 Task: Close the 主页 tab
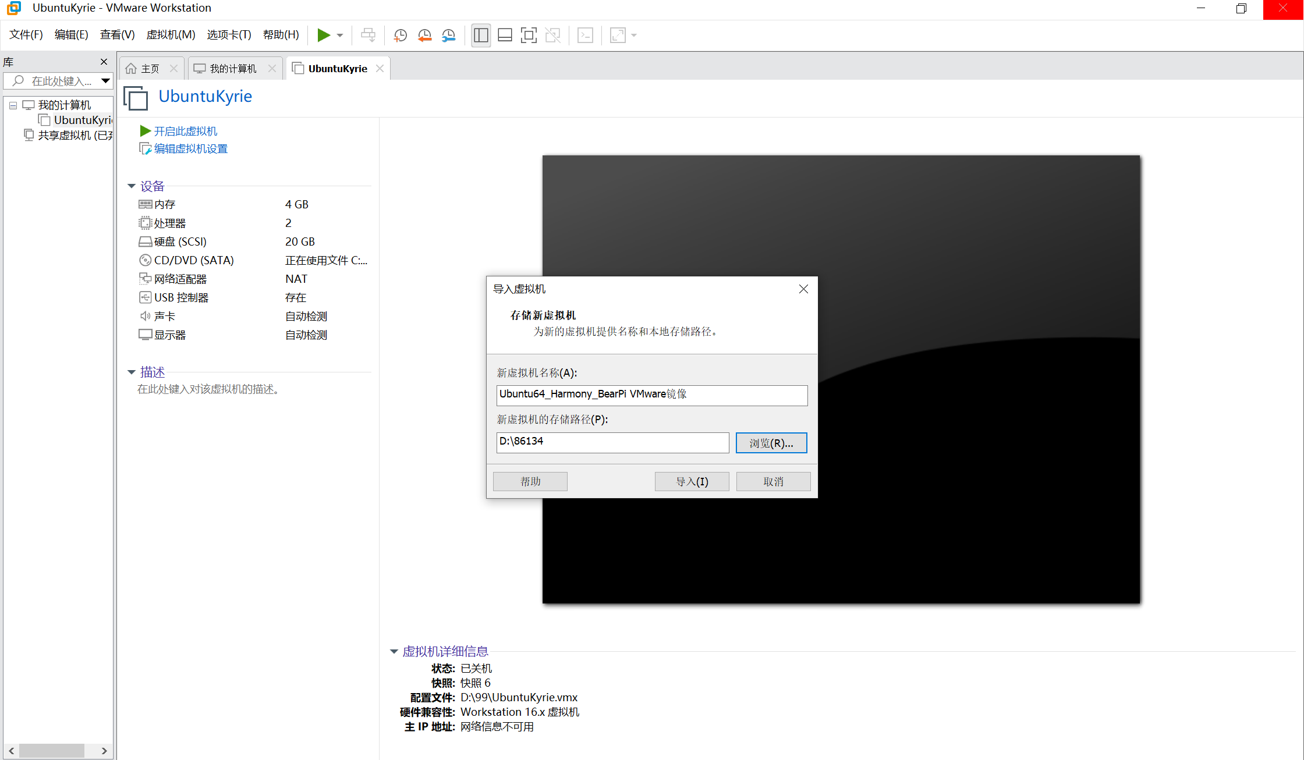[173, 69]
